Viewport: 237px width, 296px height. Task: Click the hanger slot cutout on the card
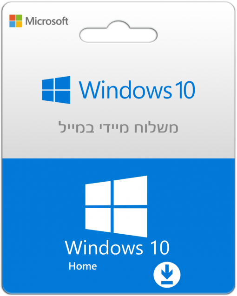click(x=118, y=33)
